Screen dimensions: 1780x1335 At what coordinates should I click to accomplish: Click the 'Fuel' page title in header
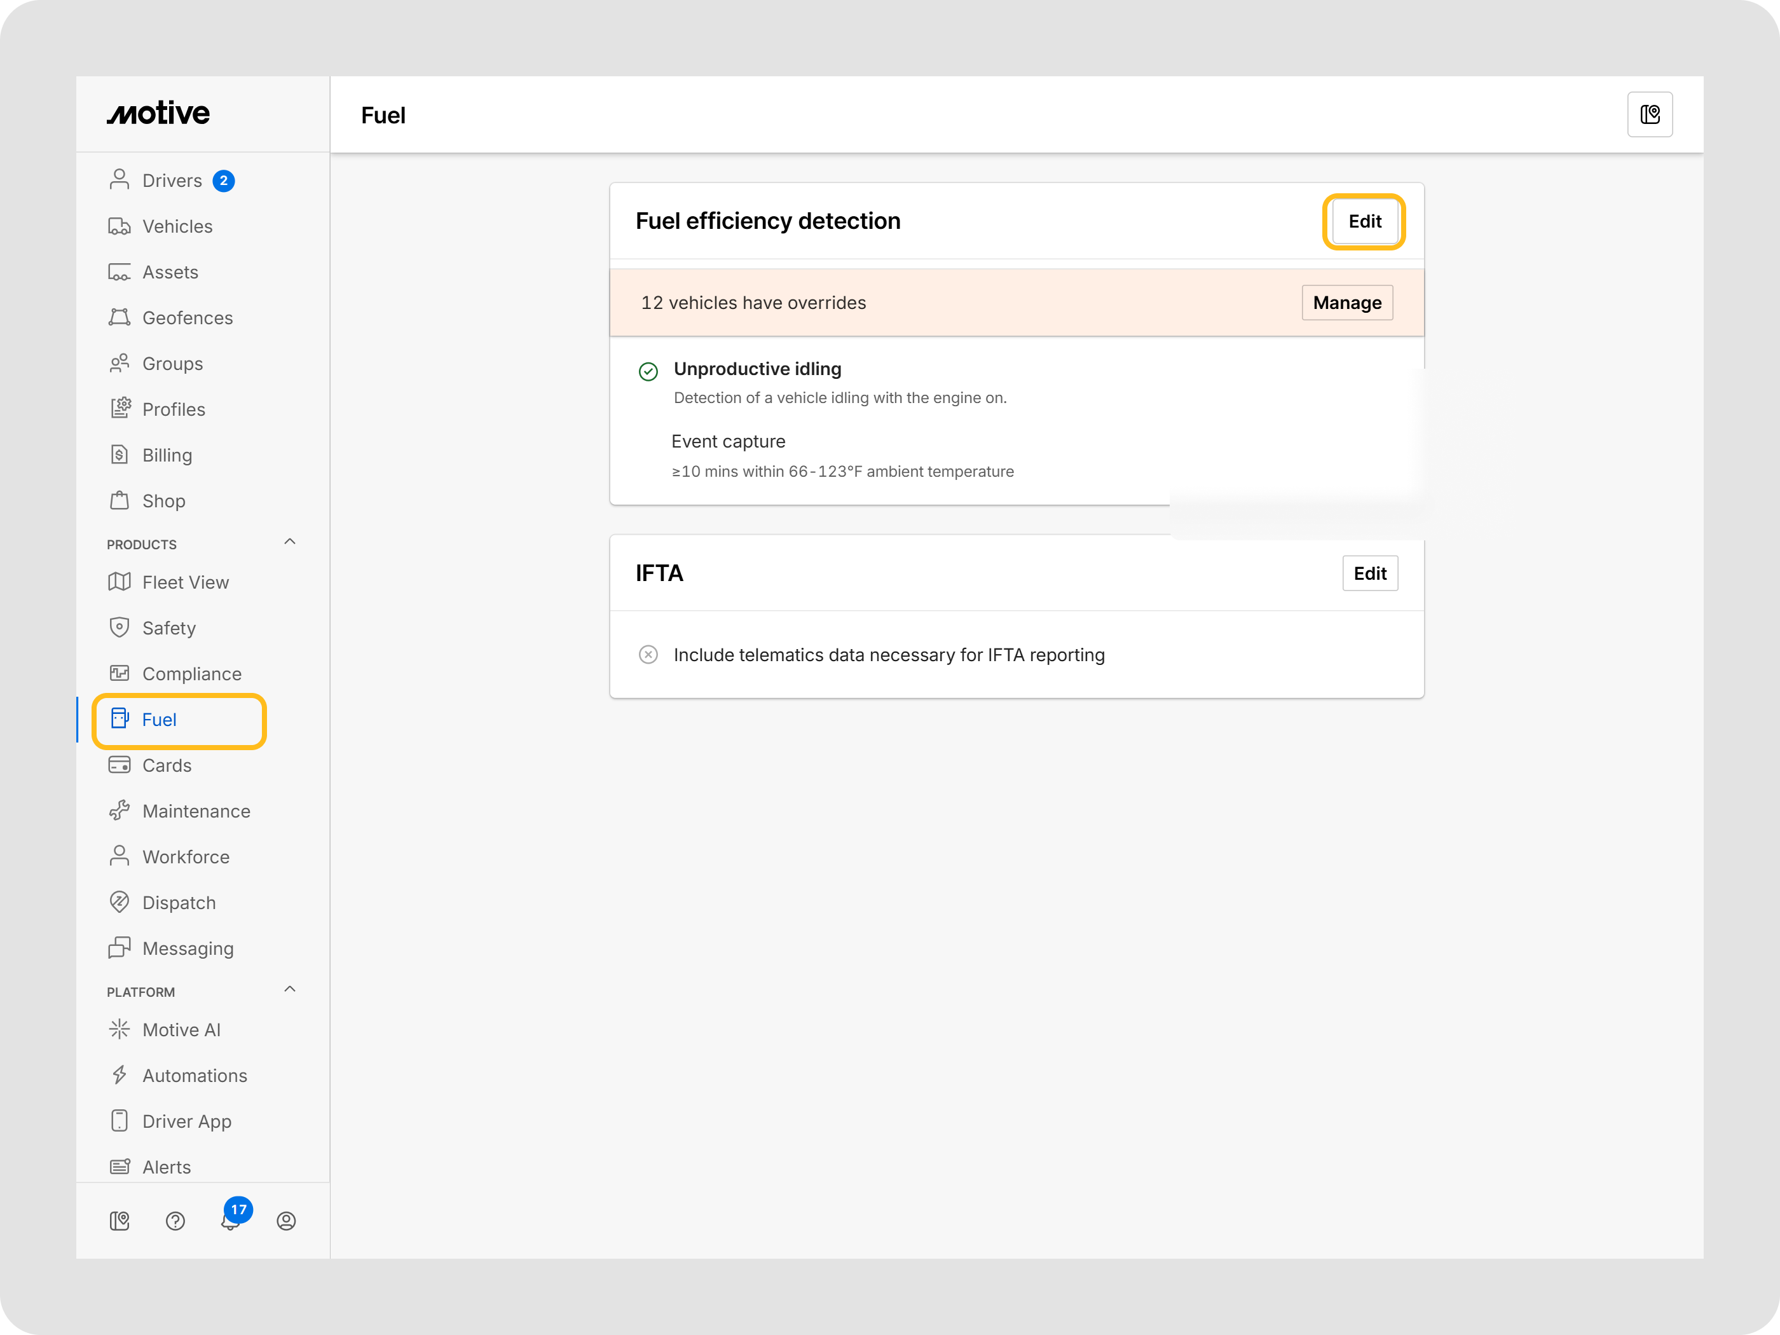(383, 115)
